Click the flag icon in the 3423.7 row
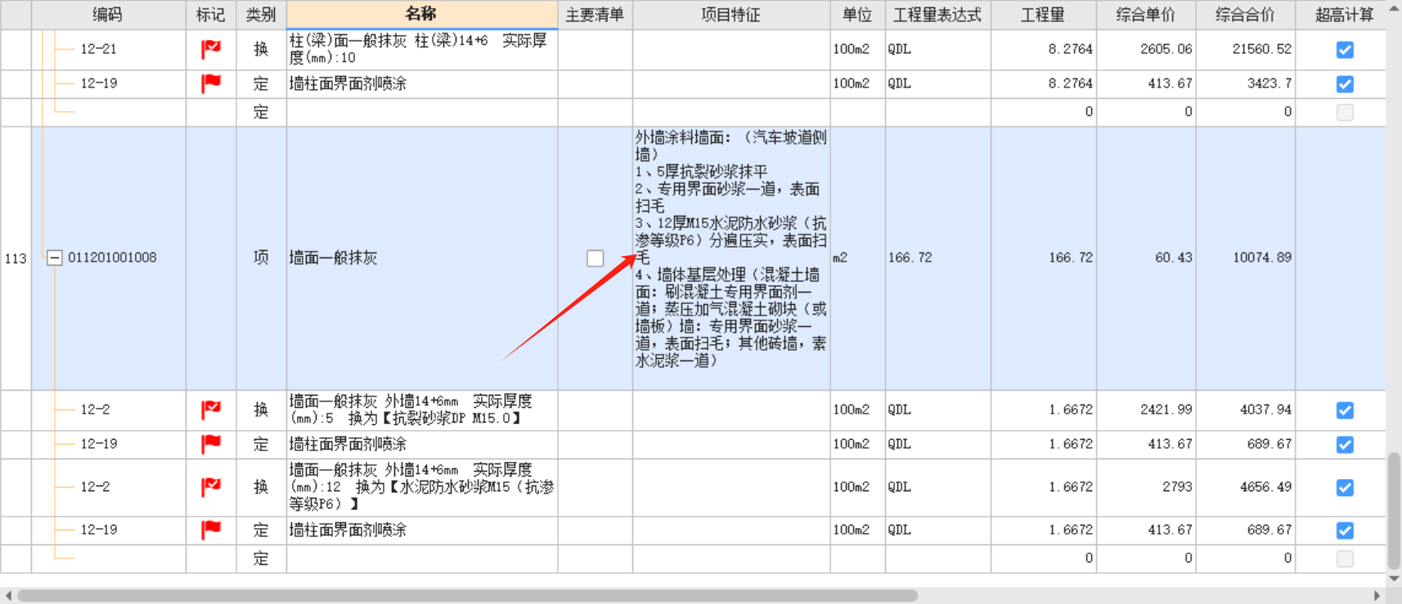1402x604 pixels. (x=211, y=83)
